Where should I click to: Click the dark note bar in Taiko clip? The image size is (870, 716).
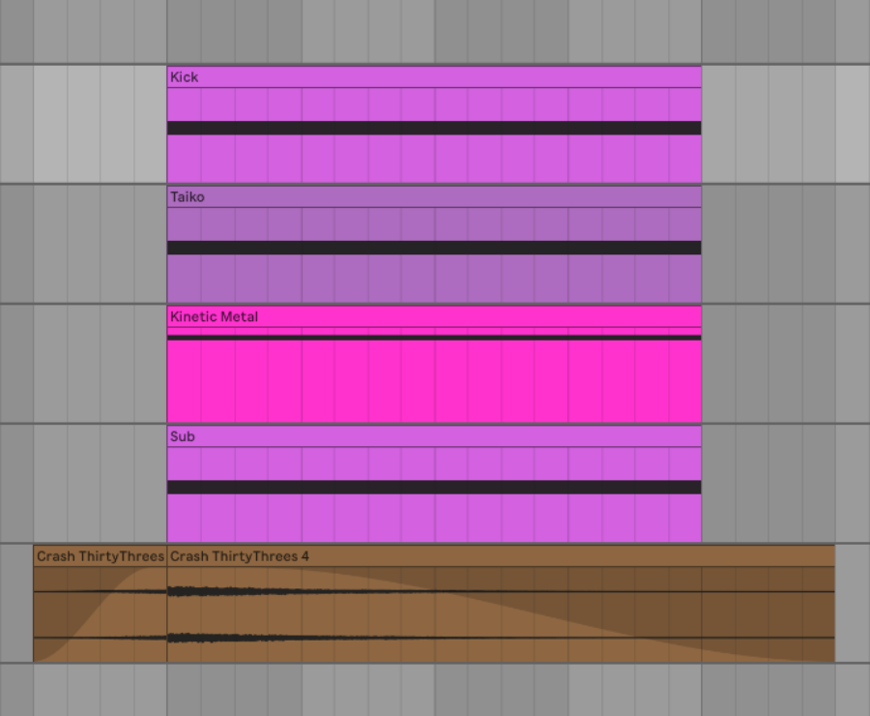click(x=433, y=248)
